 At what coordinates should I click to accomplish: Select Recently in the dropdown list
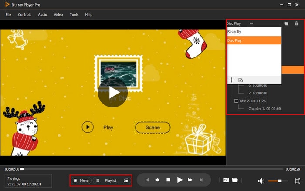234,32
